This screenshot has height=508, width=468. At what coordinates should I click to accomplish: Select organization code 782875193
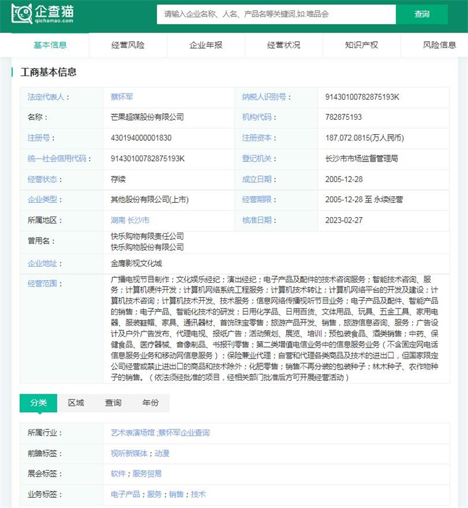pos(344,117)
